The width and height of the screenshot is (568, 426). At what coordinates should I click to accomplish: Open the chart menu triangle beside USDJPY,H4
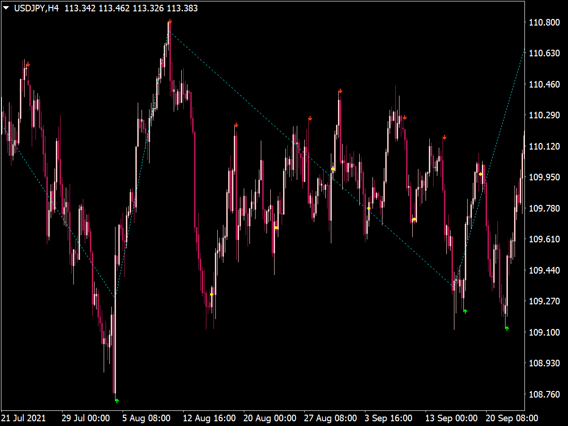pyautogui.click(x=6, y=8)
